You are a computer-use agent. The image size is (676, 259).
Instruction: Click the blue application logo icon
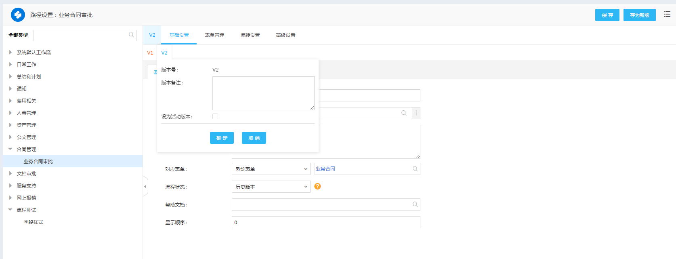tap(18, 15)
